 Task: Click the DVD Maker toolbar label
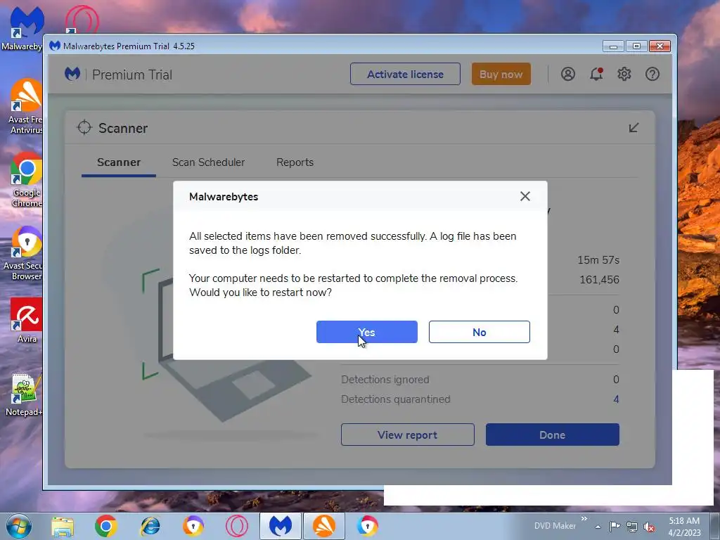(x=555, y=526)
